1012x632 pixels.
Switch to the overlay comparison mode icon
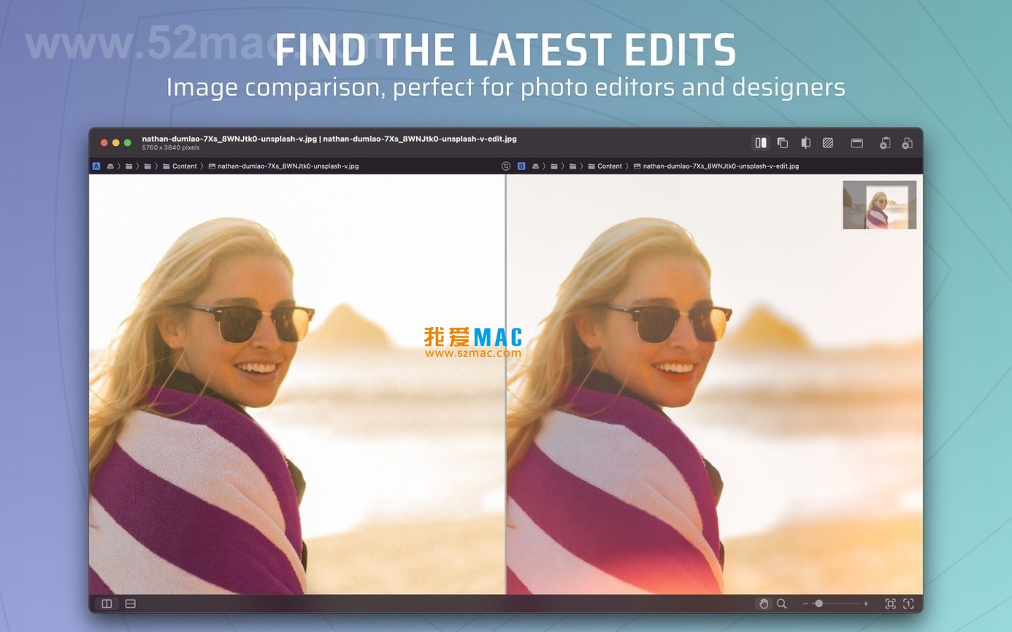(782, 143)
